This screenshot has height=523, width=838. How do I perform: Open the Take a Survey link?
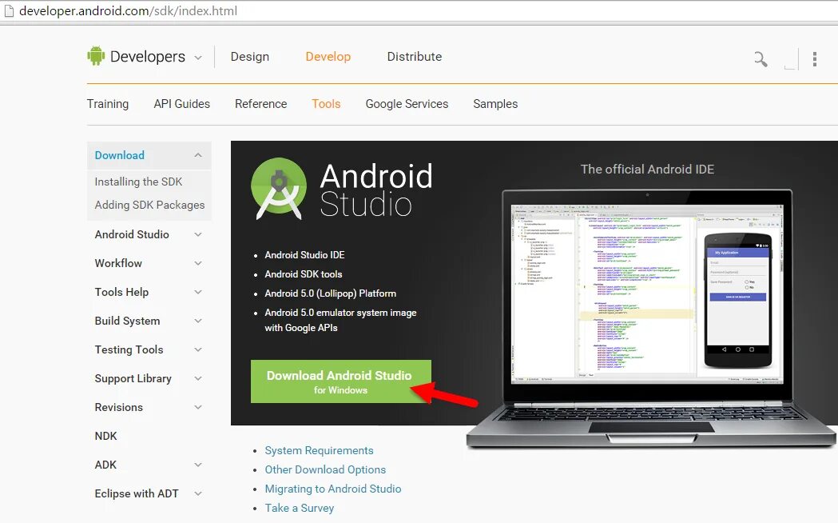pyautogui.click(x=300, y=508)
